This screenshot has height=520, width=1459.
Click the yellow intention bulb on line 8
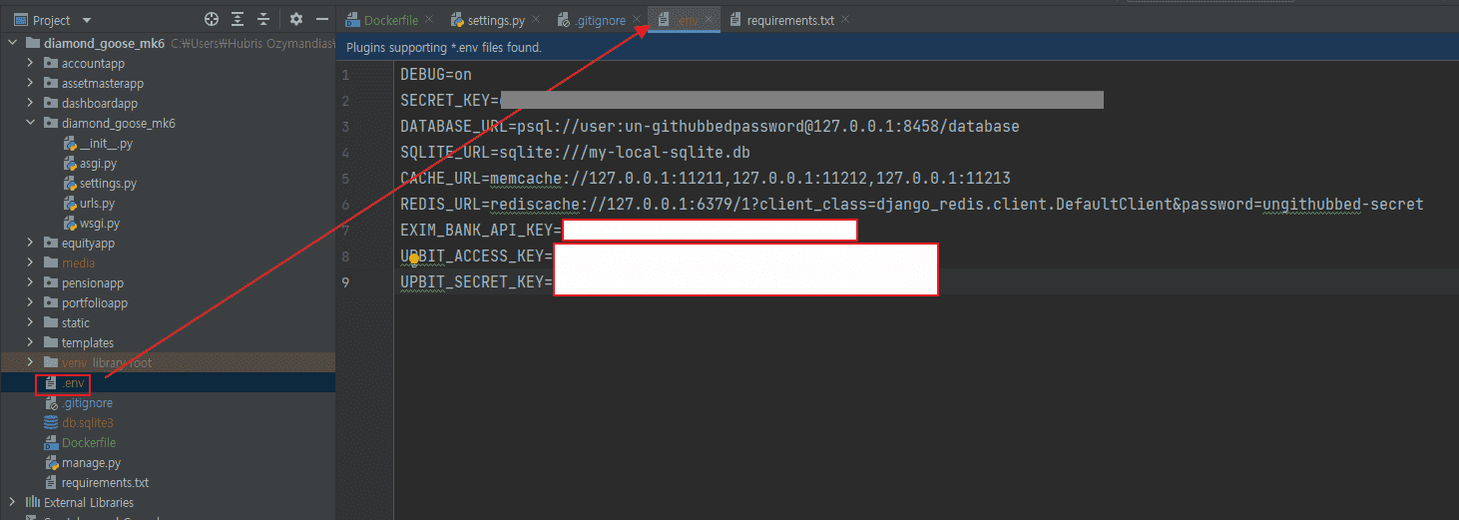click(x=413, y=258)
